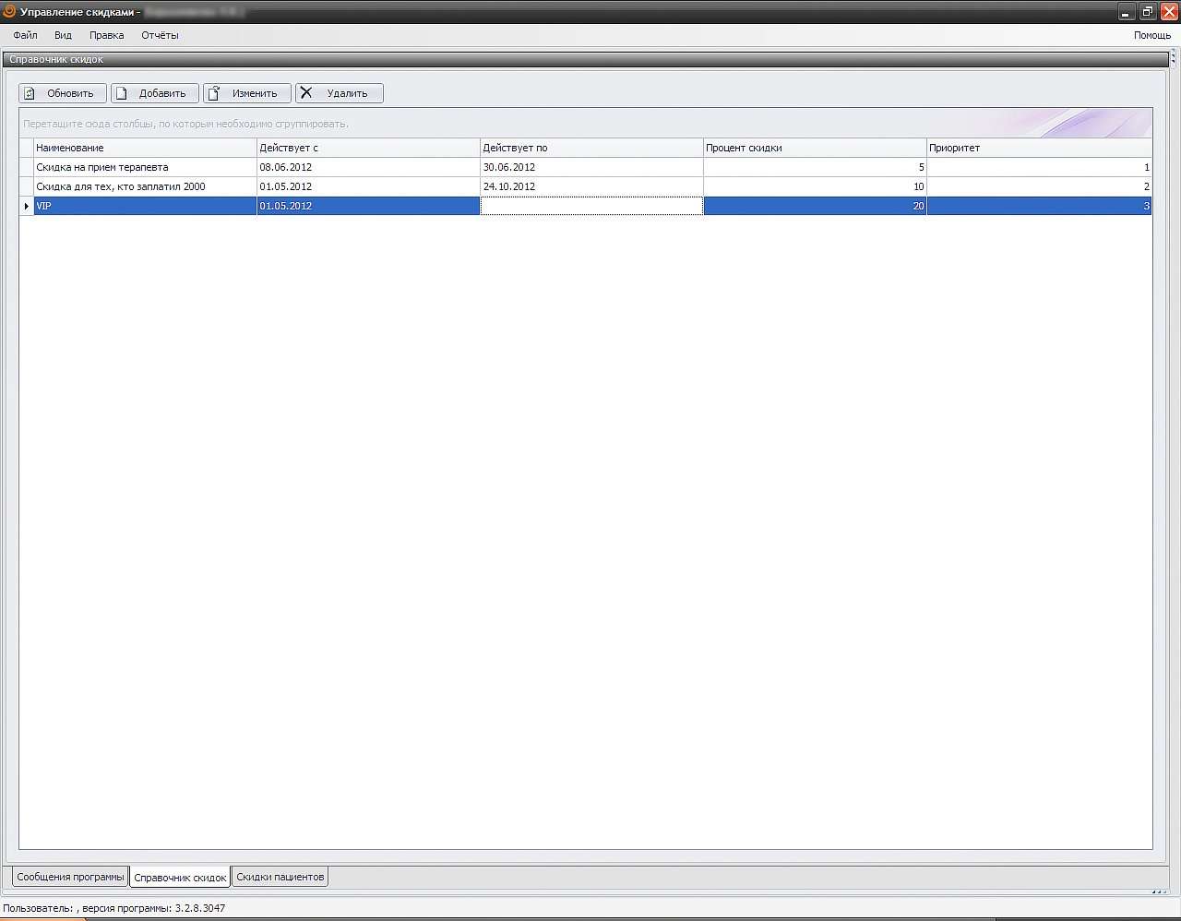Click Изменить to edit the discount
Viewport: 1181px width, 921px height.
pos(247,93)
